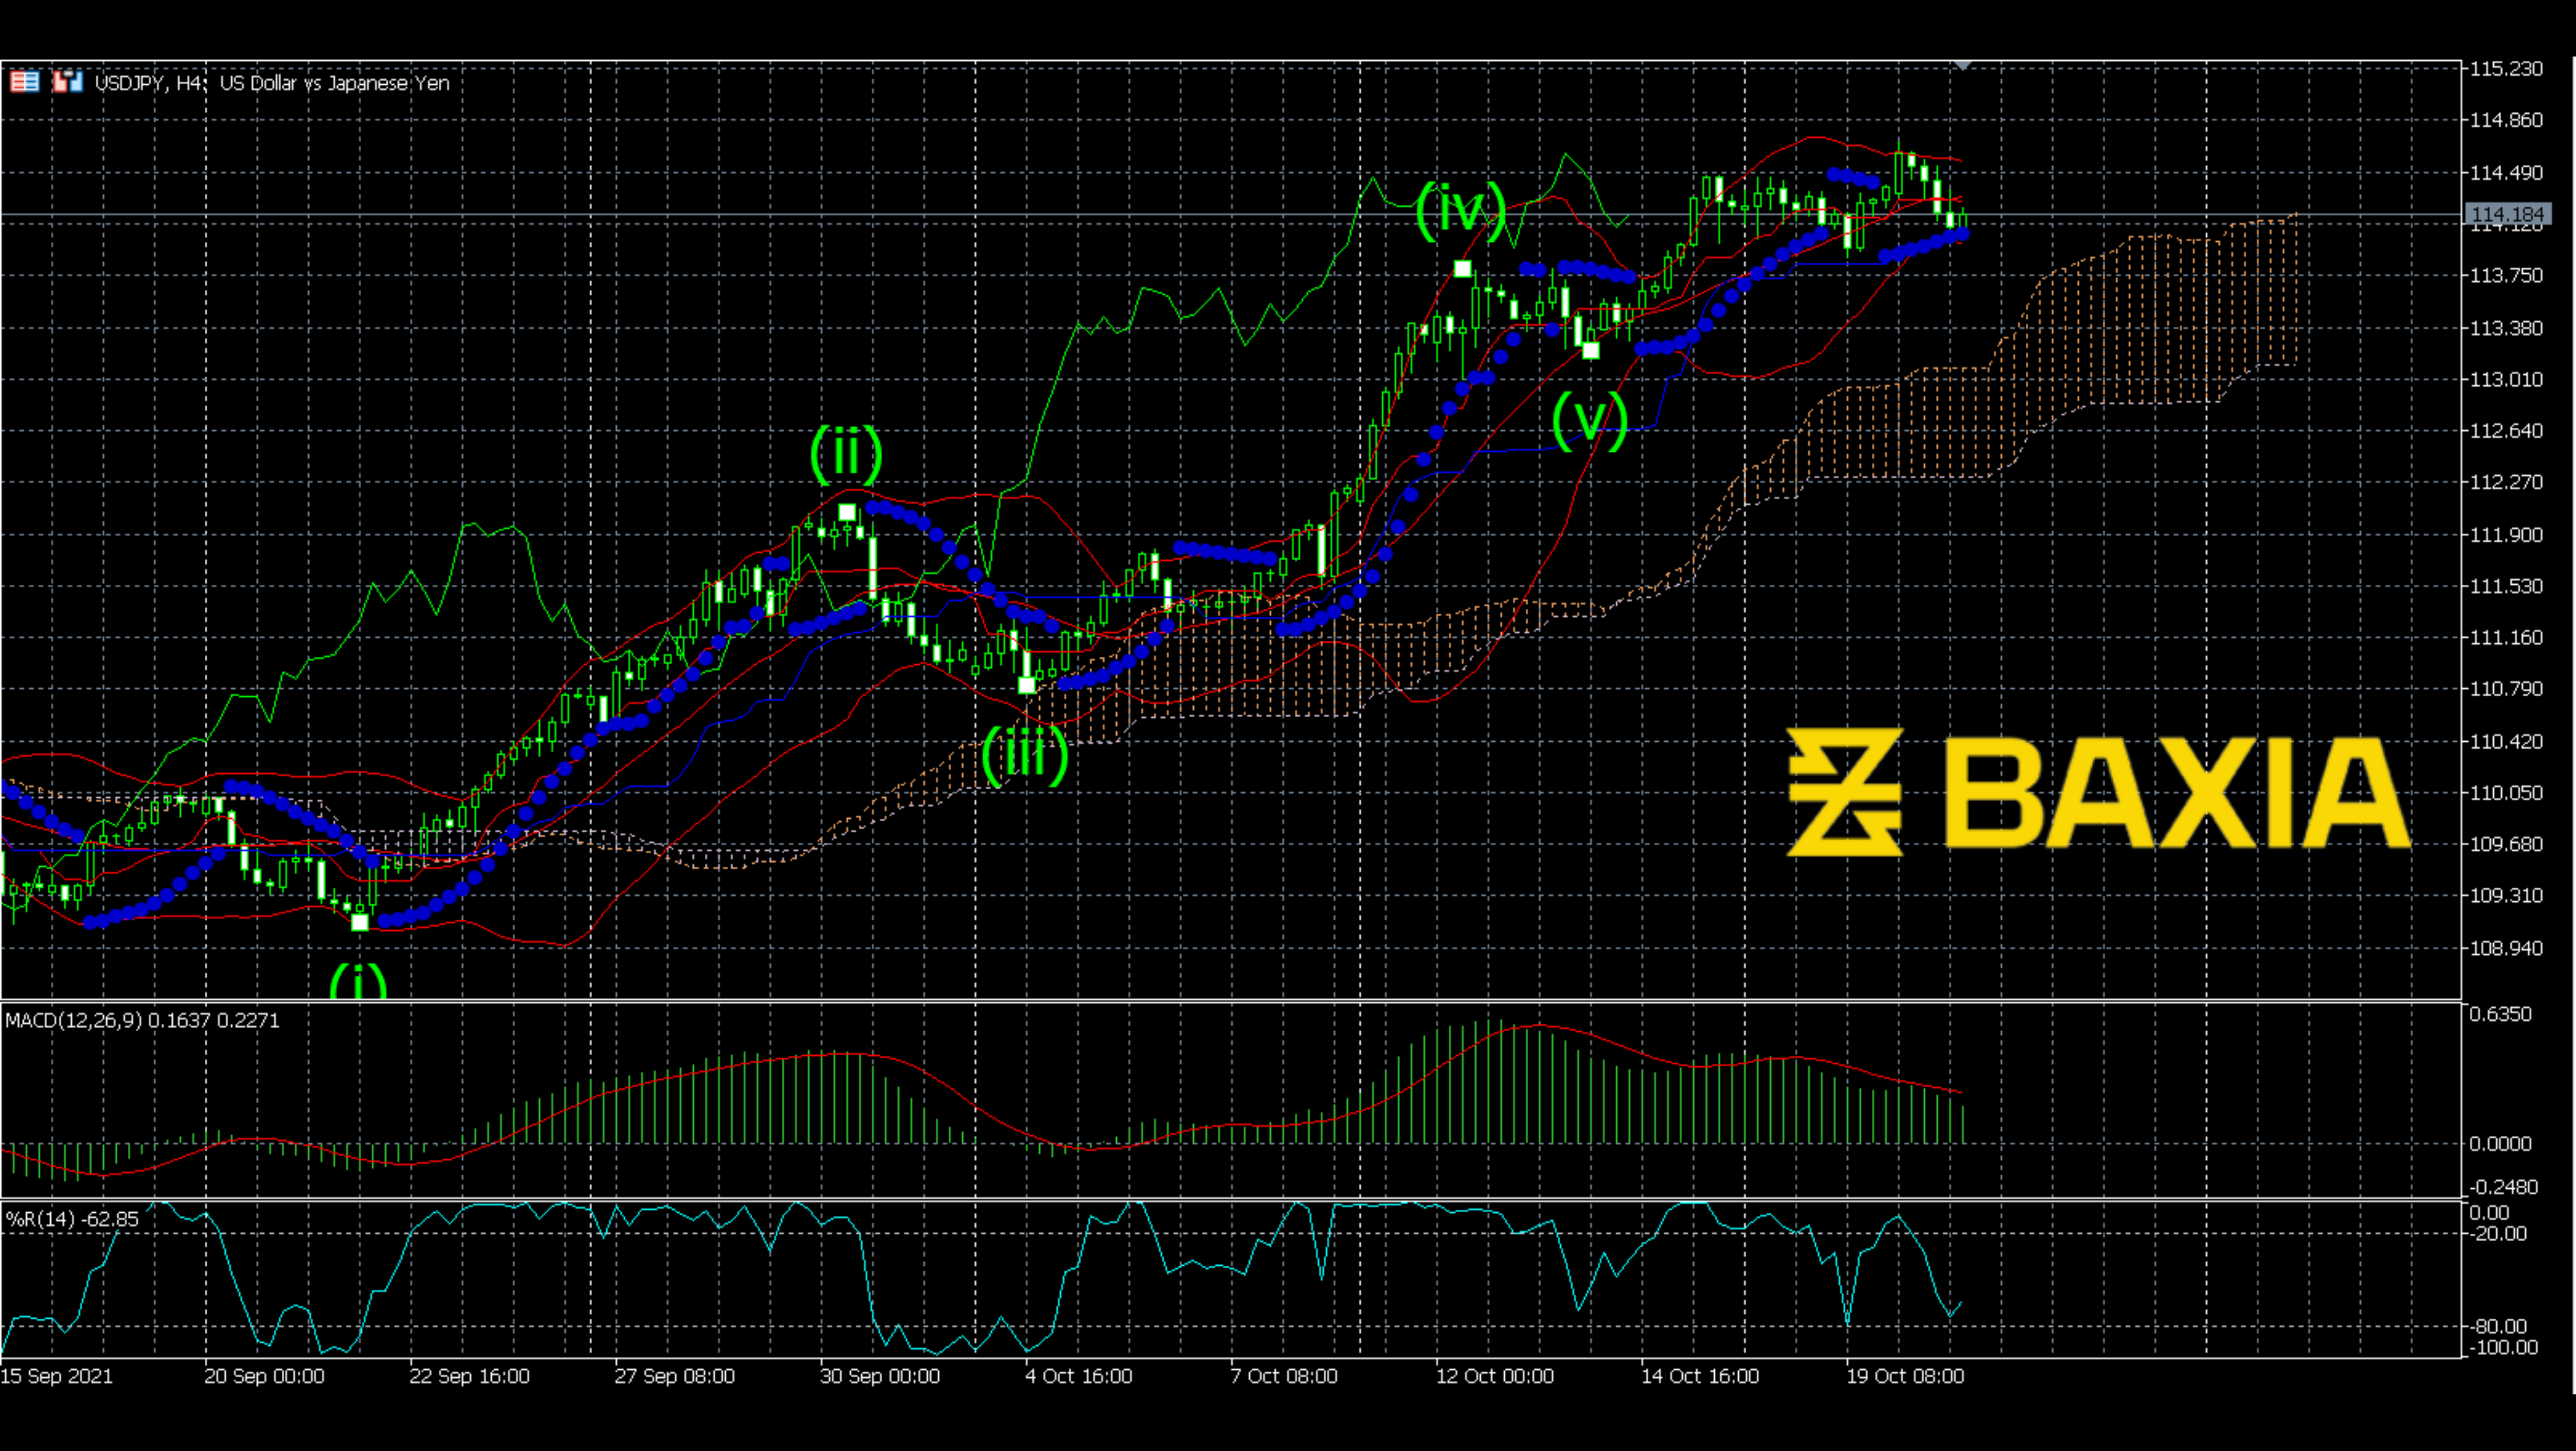Click the 111.160 price scale value
This screenshot has width=2576, height=1451.
[2506, 637]
